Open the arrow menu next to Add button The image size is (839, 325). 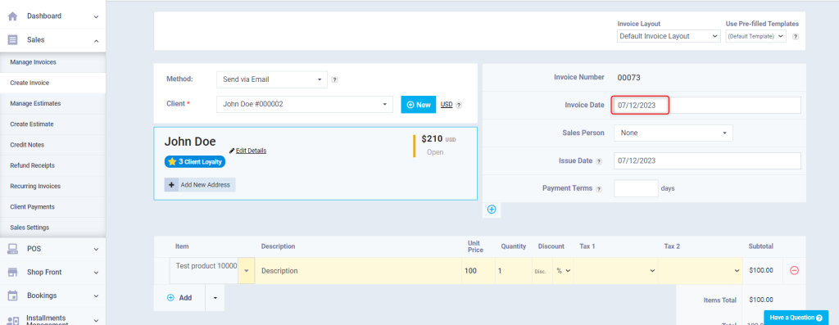point(215,298)
